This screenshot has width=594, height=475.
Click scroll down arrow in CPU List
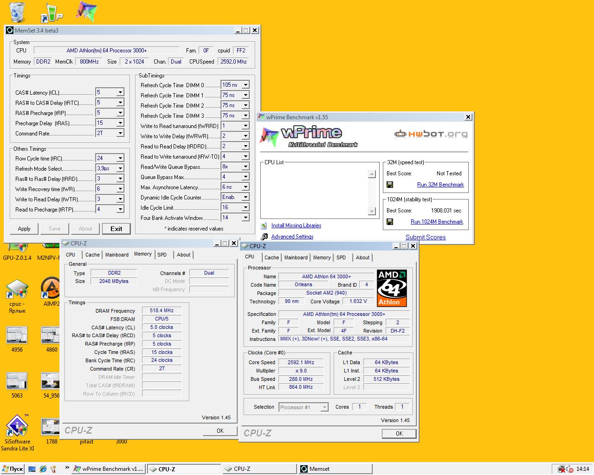point(371,212)
